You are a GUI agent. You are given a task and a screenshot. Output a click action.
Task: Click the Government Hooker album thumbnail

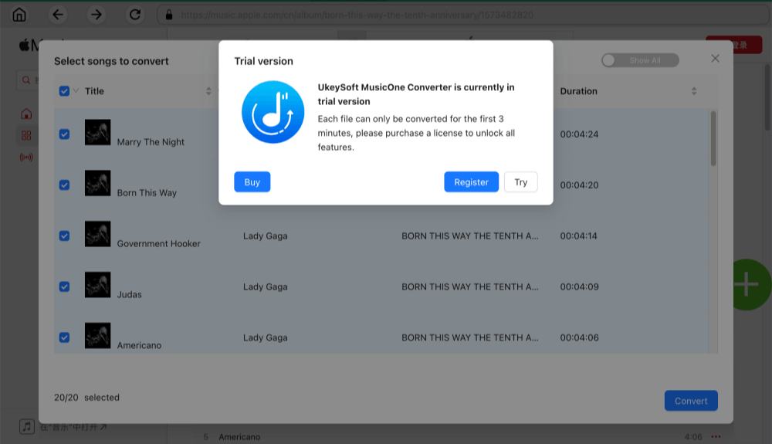point(97,234)
